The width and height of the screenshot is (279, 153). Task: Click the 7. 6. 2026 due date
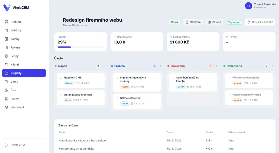(x=138, y=104)
